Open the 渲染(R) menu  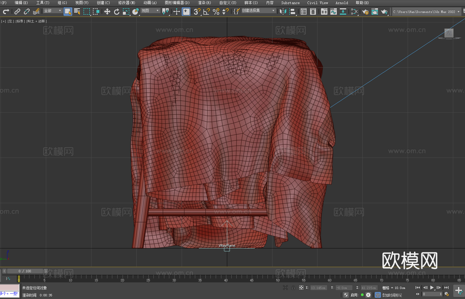(x=204, y=3)
